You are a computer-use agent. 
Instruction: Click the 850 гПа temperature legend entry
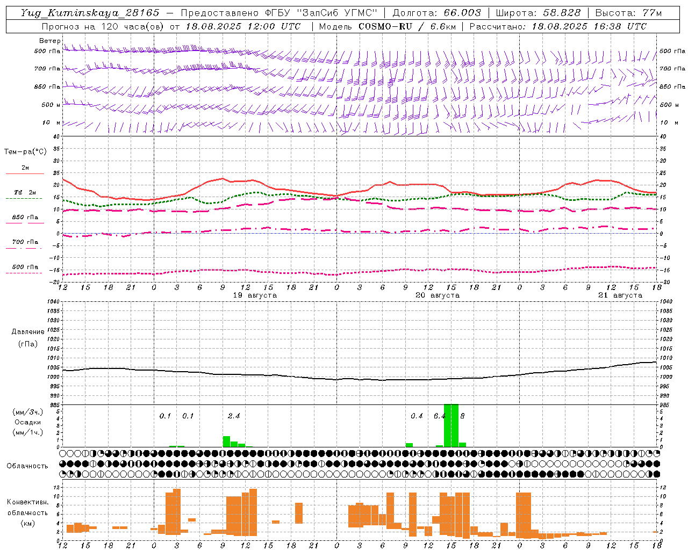(x=25, y=218)
